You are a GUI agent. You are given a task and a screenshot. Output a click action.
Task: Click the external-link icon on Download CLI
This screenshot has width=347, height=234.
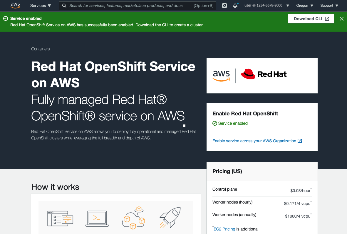point(327,18)
